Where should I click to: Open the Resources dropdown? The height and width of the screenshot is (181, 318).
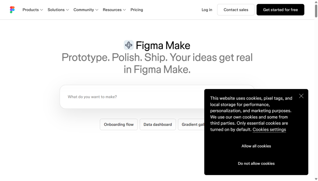pos(114,10)
